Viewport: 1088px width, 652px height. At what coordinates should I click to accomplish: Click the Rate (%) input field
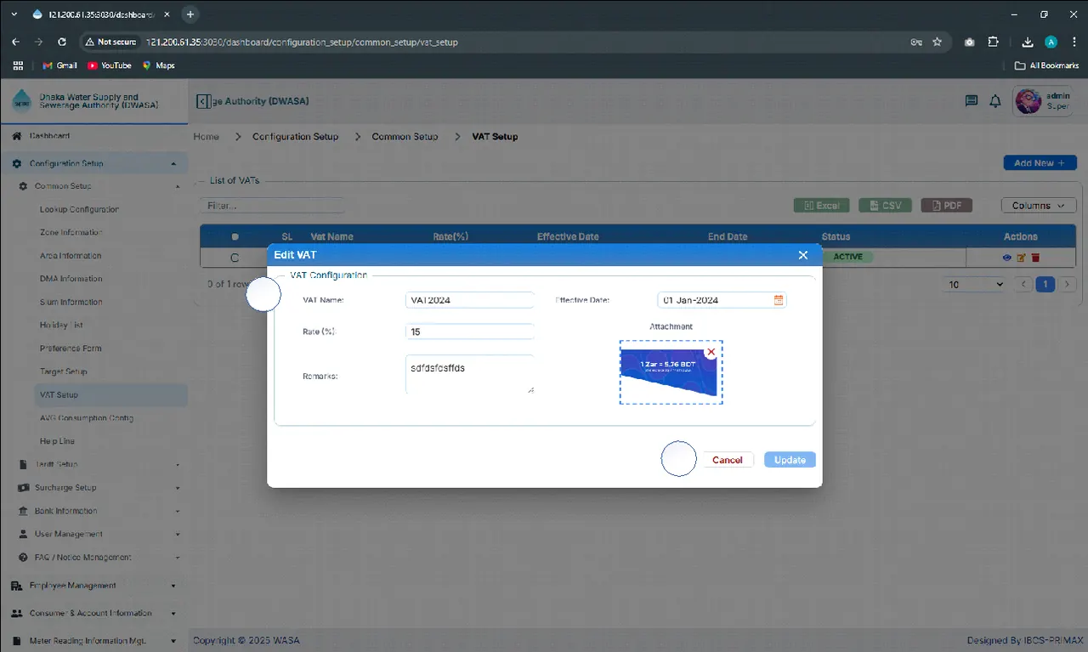(x=470, y=332)
